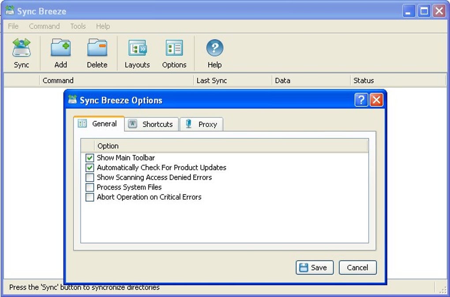The height and width of the screenshot is (297, 450).
Task: Save the options with the Save button
Action: [314, 267]
